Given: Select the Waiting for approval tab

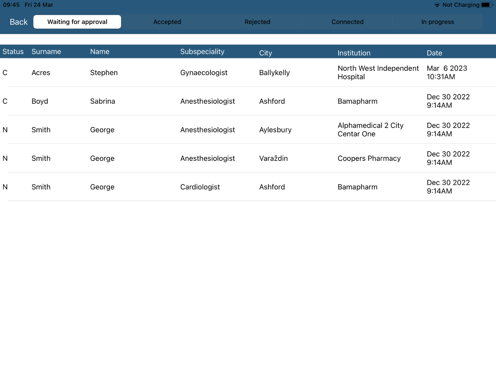Looking at the screenshot, I should pyautogui.click(x=77, y=22).
